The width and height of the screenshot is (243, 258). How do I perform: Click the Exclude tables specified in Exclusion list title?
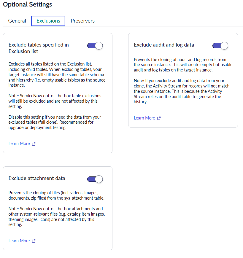pyautogui.click(x=39, y=48)
